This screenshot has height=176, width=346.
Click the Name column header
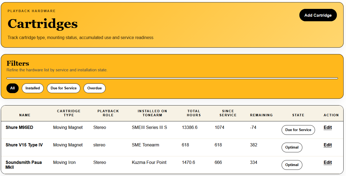coord(25,115)
